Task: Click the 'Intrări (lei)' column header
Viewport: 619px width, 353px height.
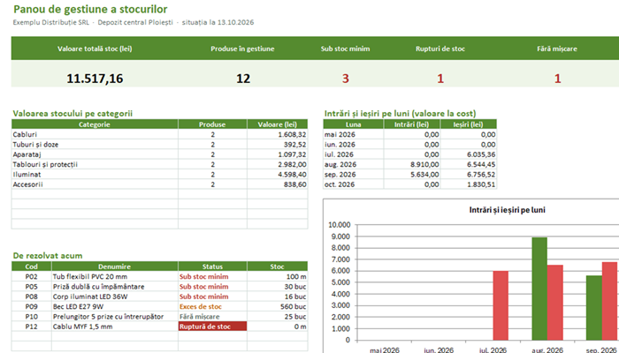Action: pyautogui.click(x=412, y=124)
